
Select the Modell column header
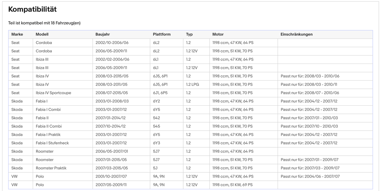pyautogui.click(x=42, y=34)
